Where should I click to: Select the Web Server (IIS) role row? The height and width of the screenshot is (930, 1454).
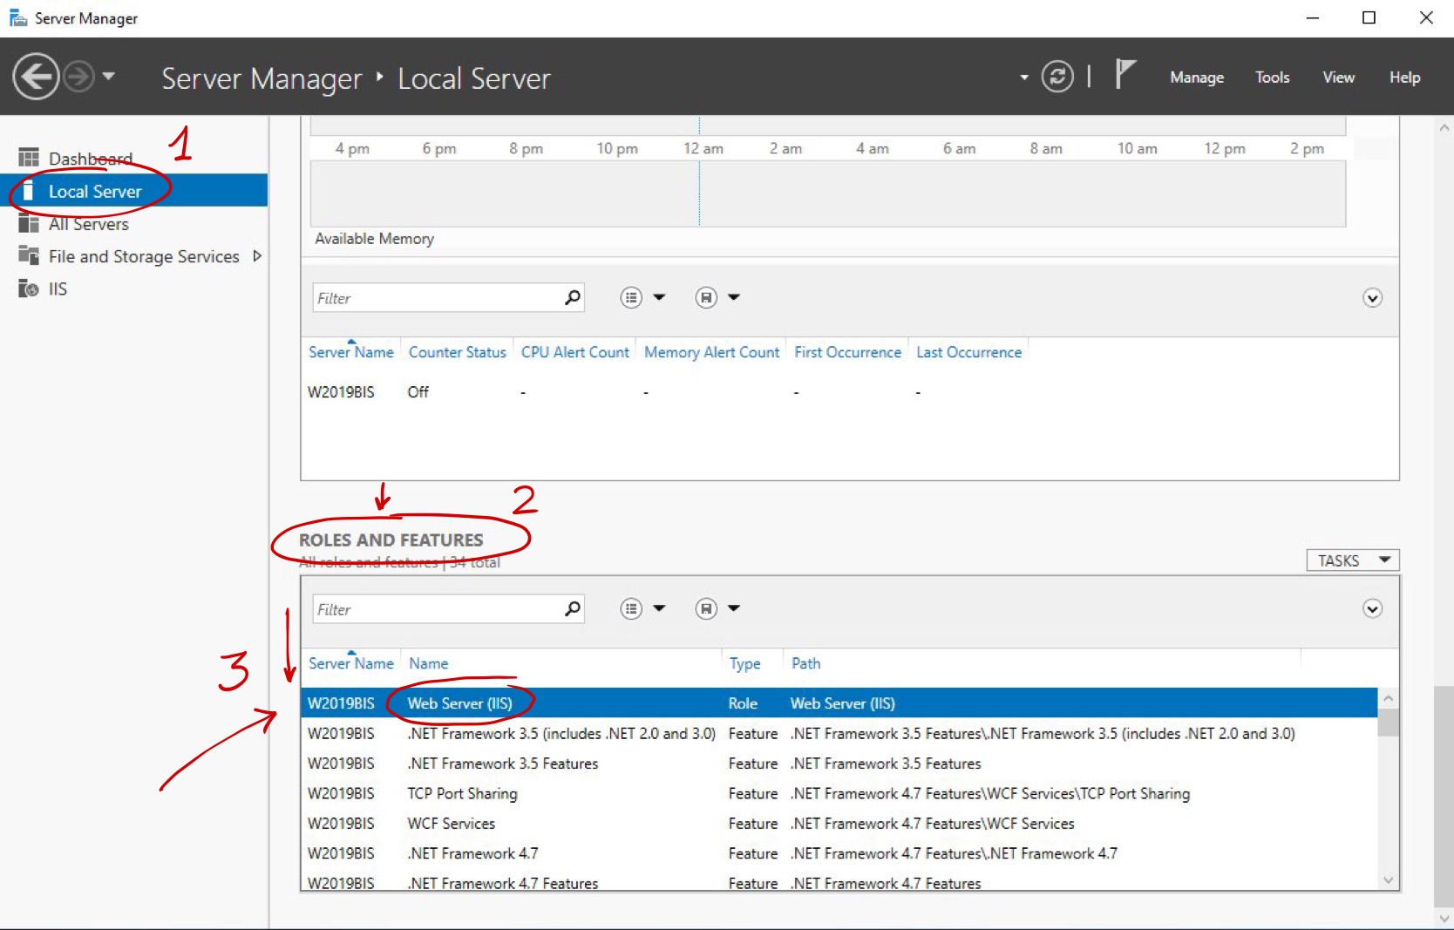coord(839,703)
